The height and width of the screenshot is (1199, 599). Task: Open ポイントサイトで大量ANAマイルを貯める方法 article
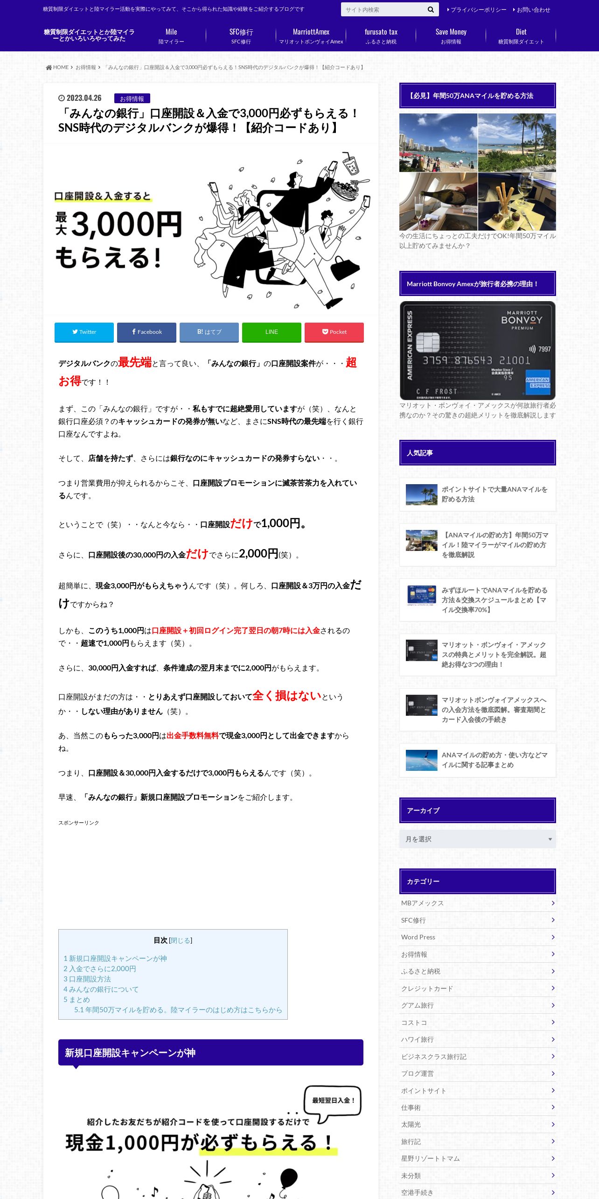477,494
